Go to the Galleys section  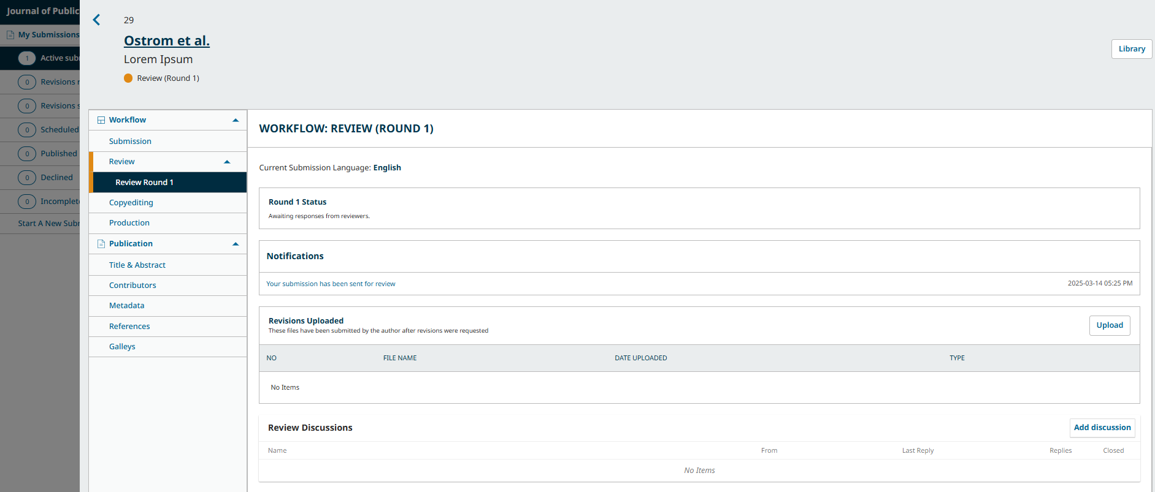(122, 347)
